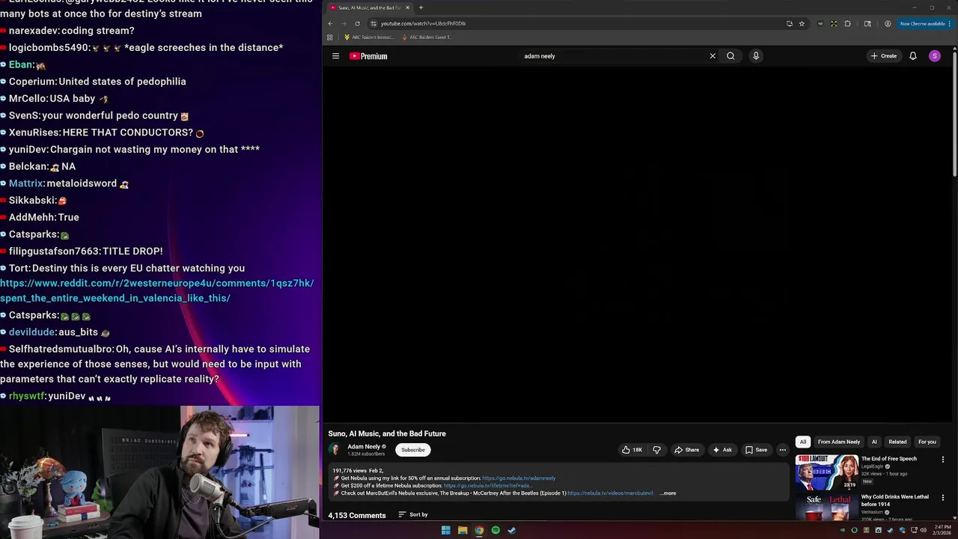Open new Chrome tab
This screenshot has width=958, height=539.
point(421,7)
